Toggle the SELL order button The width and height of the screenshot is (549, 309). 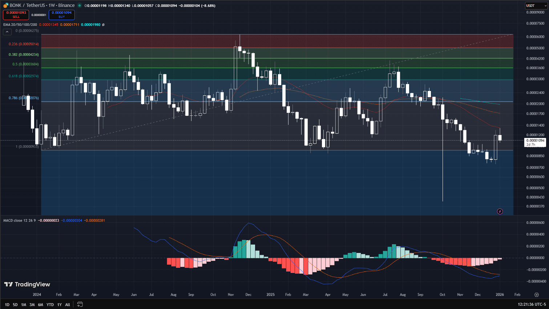point(16,14)
